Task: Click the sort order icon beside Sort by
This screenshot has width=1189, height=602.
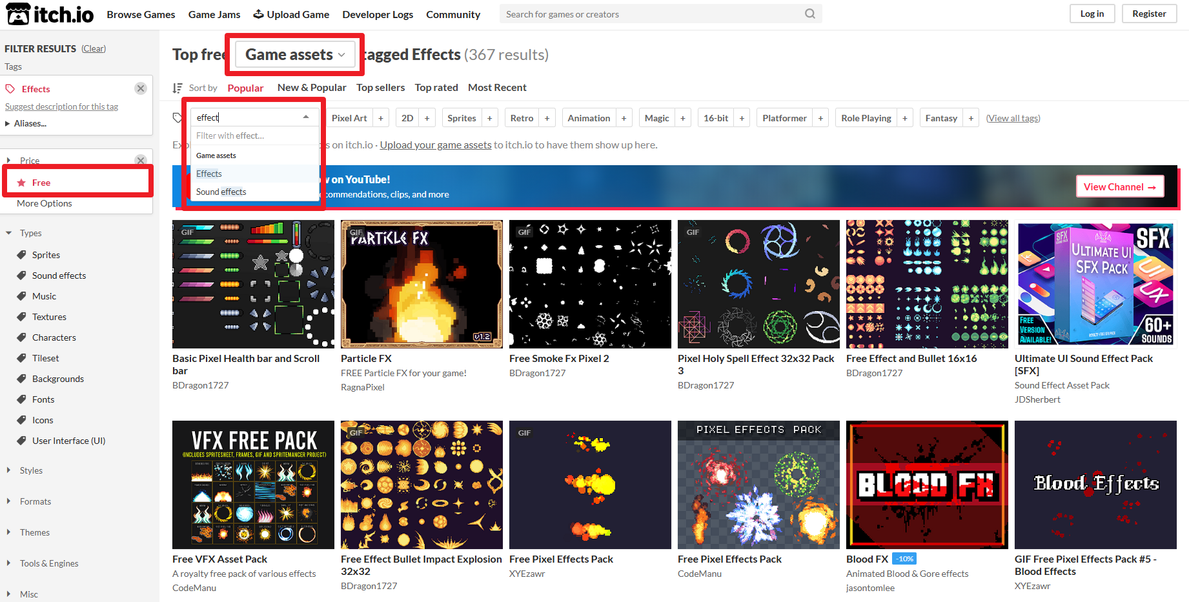Action: pyautogui.click(x=178, y=88)
